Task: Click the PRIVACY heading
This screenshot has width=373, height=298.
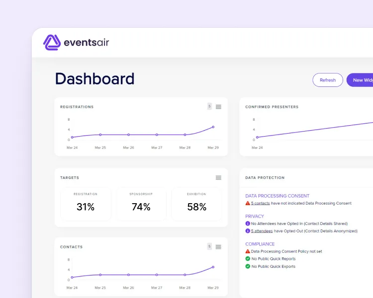Action: point(255,216)
